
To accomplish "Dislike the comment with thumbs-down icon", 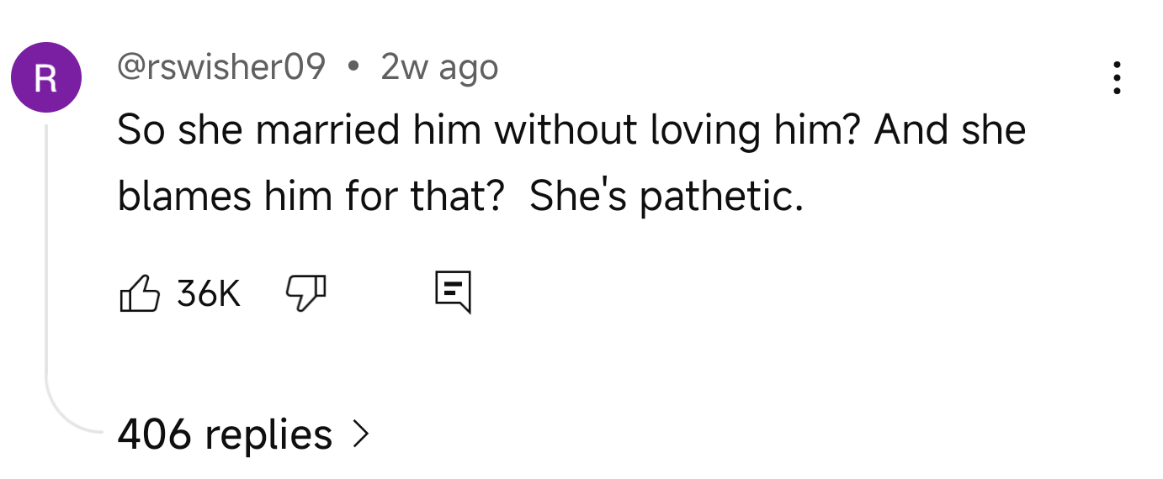I will tap(306, 293).
